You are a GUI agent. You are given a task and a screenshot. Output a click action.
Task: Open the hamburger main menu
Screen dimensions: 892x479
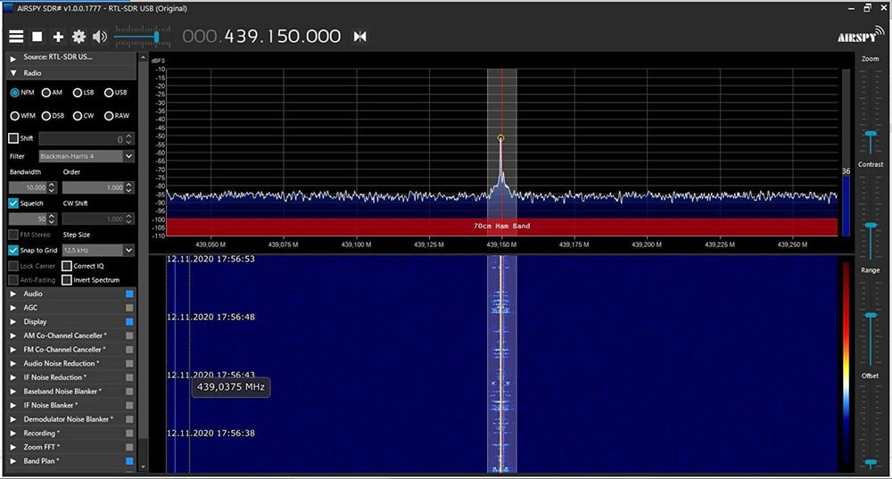click(x=16, y=37)
